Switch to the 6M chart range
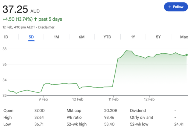The image size is (192, 131). point(82,37)
